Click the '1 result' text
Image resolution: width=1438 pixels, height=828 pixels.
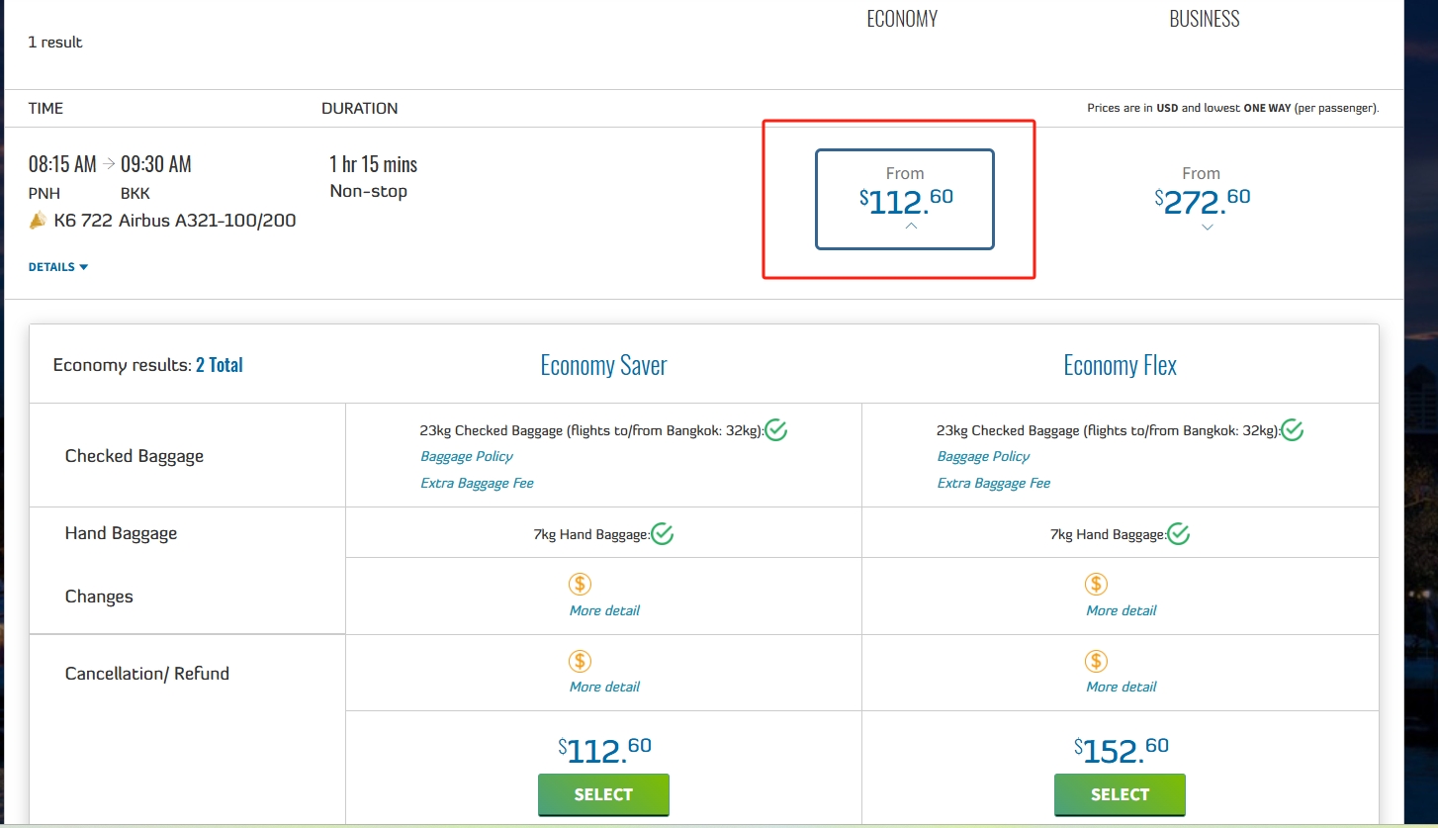click(x=55, y=43)
